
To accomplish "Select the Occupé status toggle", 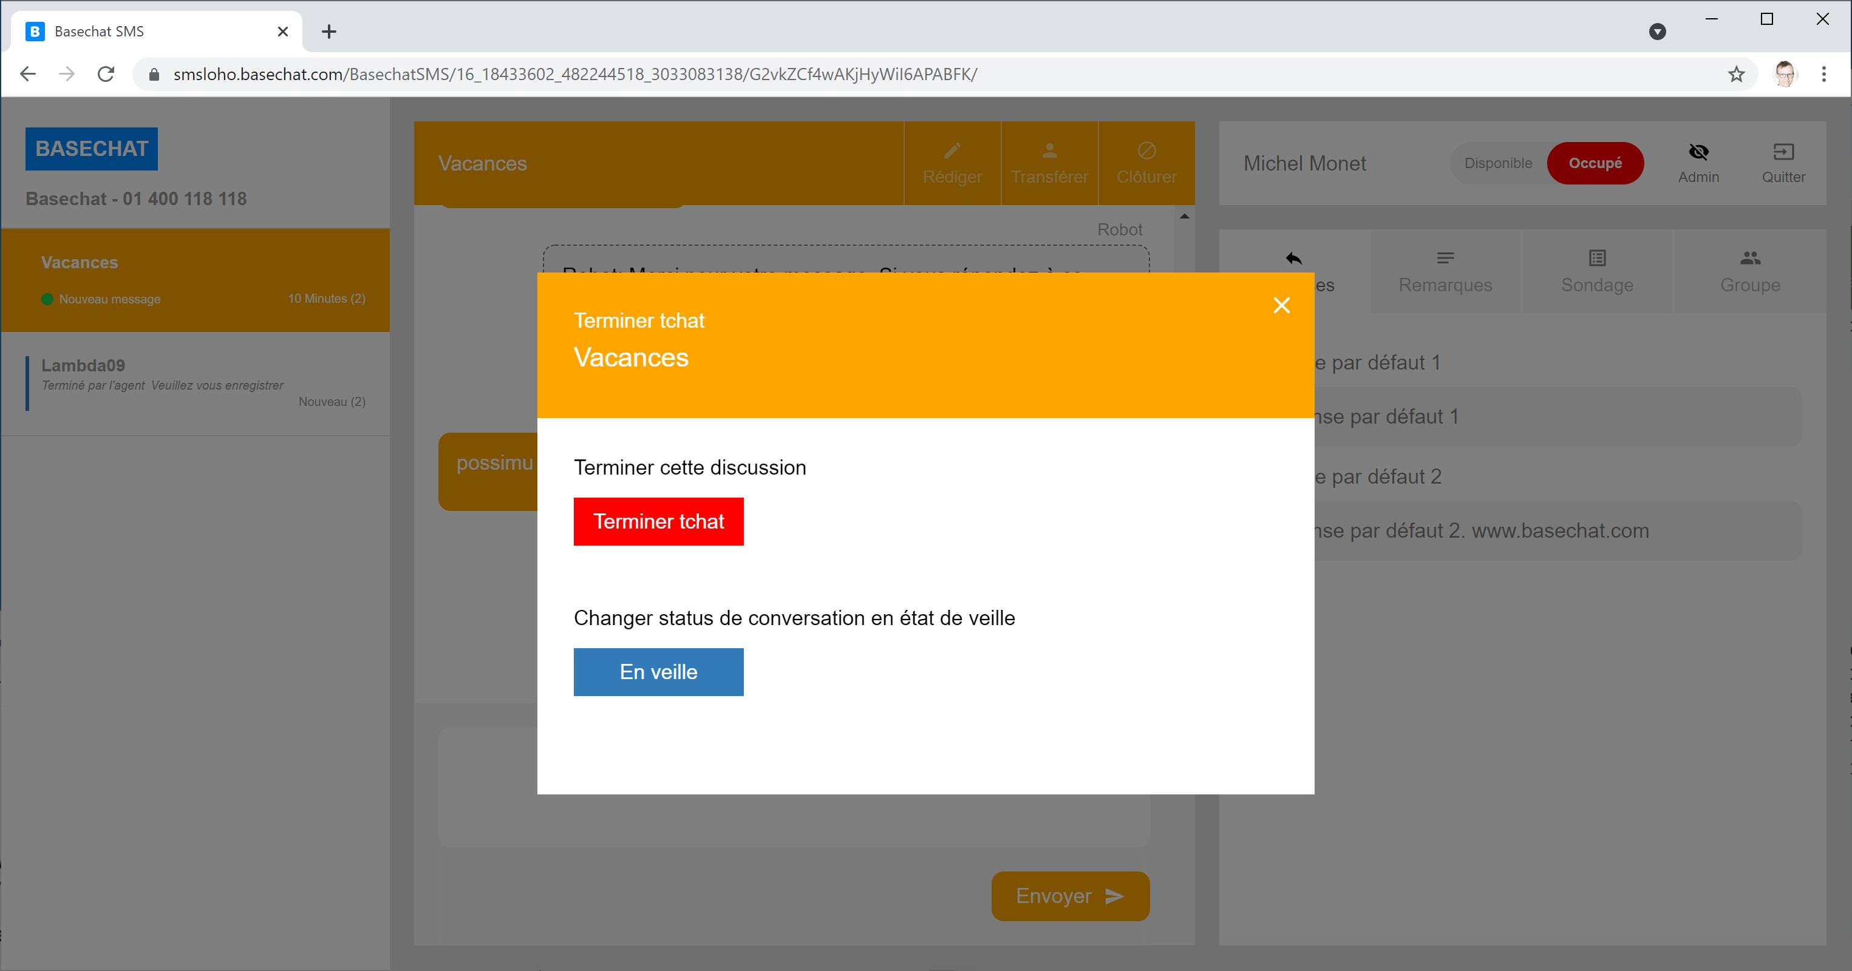I will pos(1595,163).
